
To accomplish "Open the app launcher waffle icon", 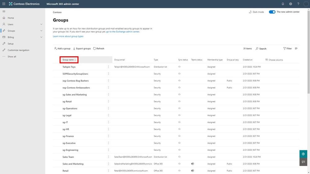I will [4, 4].
